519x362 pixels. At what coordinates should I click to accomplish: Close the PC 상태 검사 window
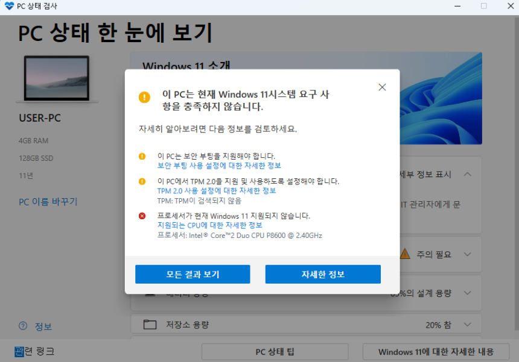coord(511,6)
